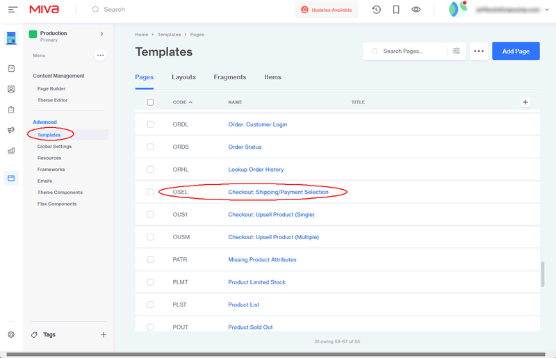Open the three-dot menu beside Add Page
This screenshot has width=556, height=358.
[478, 51]
